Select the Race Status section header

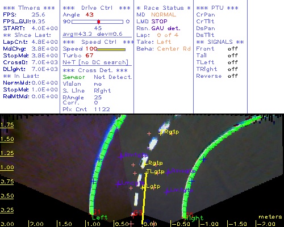[164, 8]
